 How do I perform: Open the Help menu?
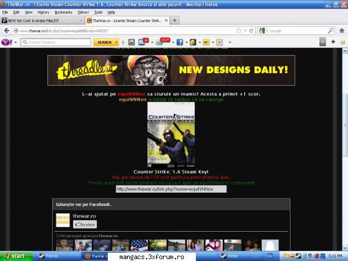pos(111,13)
